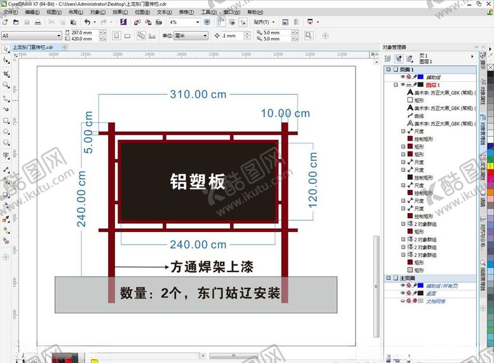Click the 贴齐 snap-to button
The image size is (494, 363).
coord(262,22)
